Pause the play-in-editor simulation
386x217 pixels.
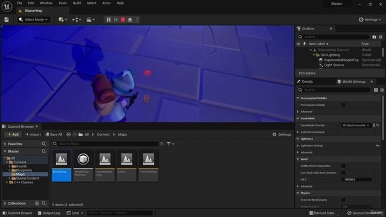[109, 20]
